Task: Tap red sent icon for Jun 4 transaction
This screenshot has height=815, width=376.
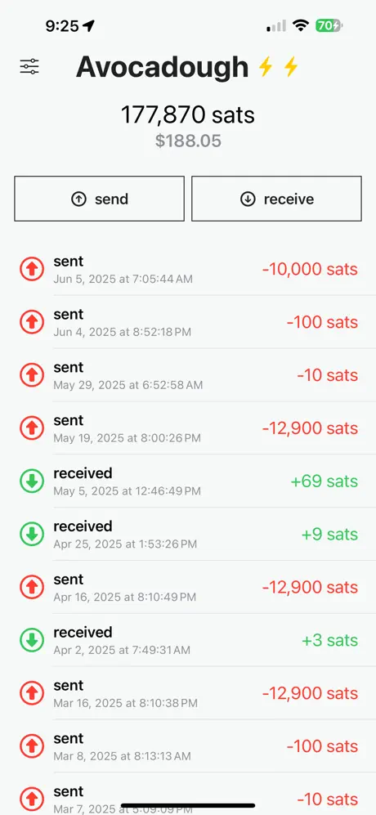Action: pos(32,322)
